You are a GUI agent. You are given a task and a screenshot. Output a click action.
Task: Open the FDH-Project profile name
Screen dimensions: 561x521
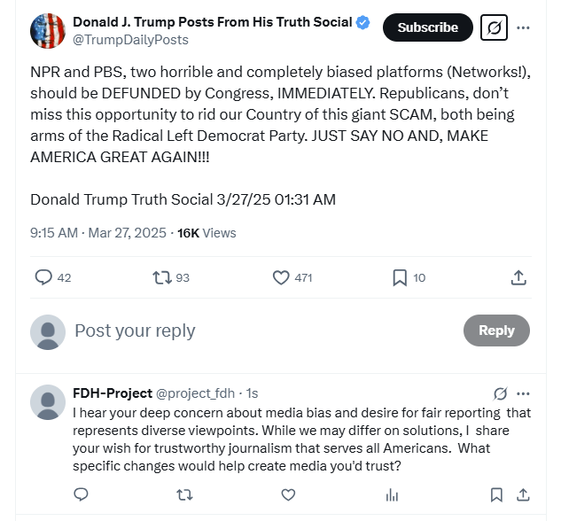pos(111,393)
